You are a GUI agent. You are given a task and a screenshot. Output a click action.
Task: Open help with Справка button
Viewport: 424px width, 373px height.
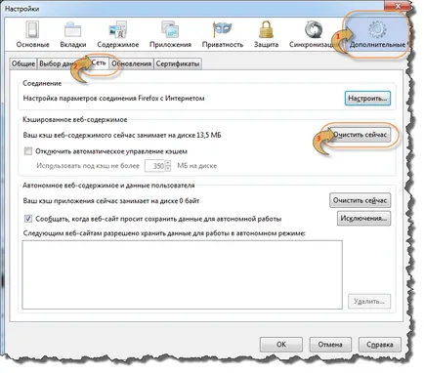coord(380,345)
